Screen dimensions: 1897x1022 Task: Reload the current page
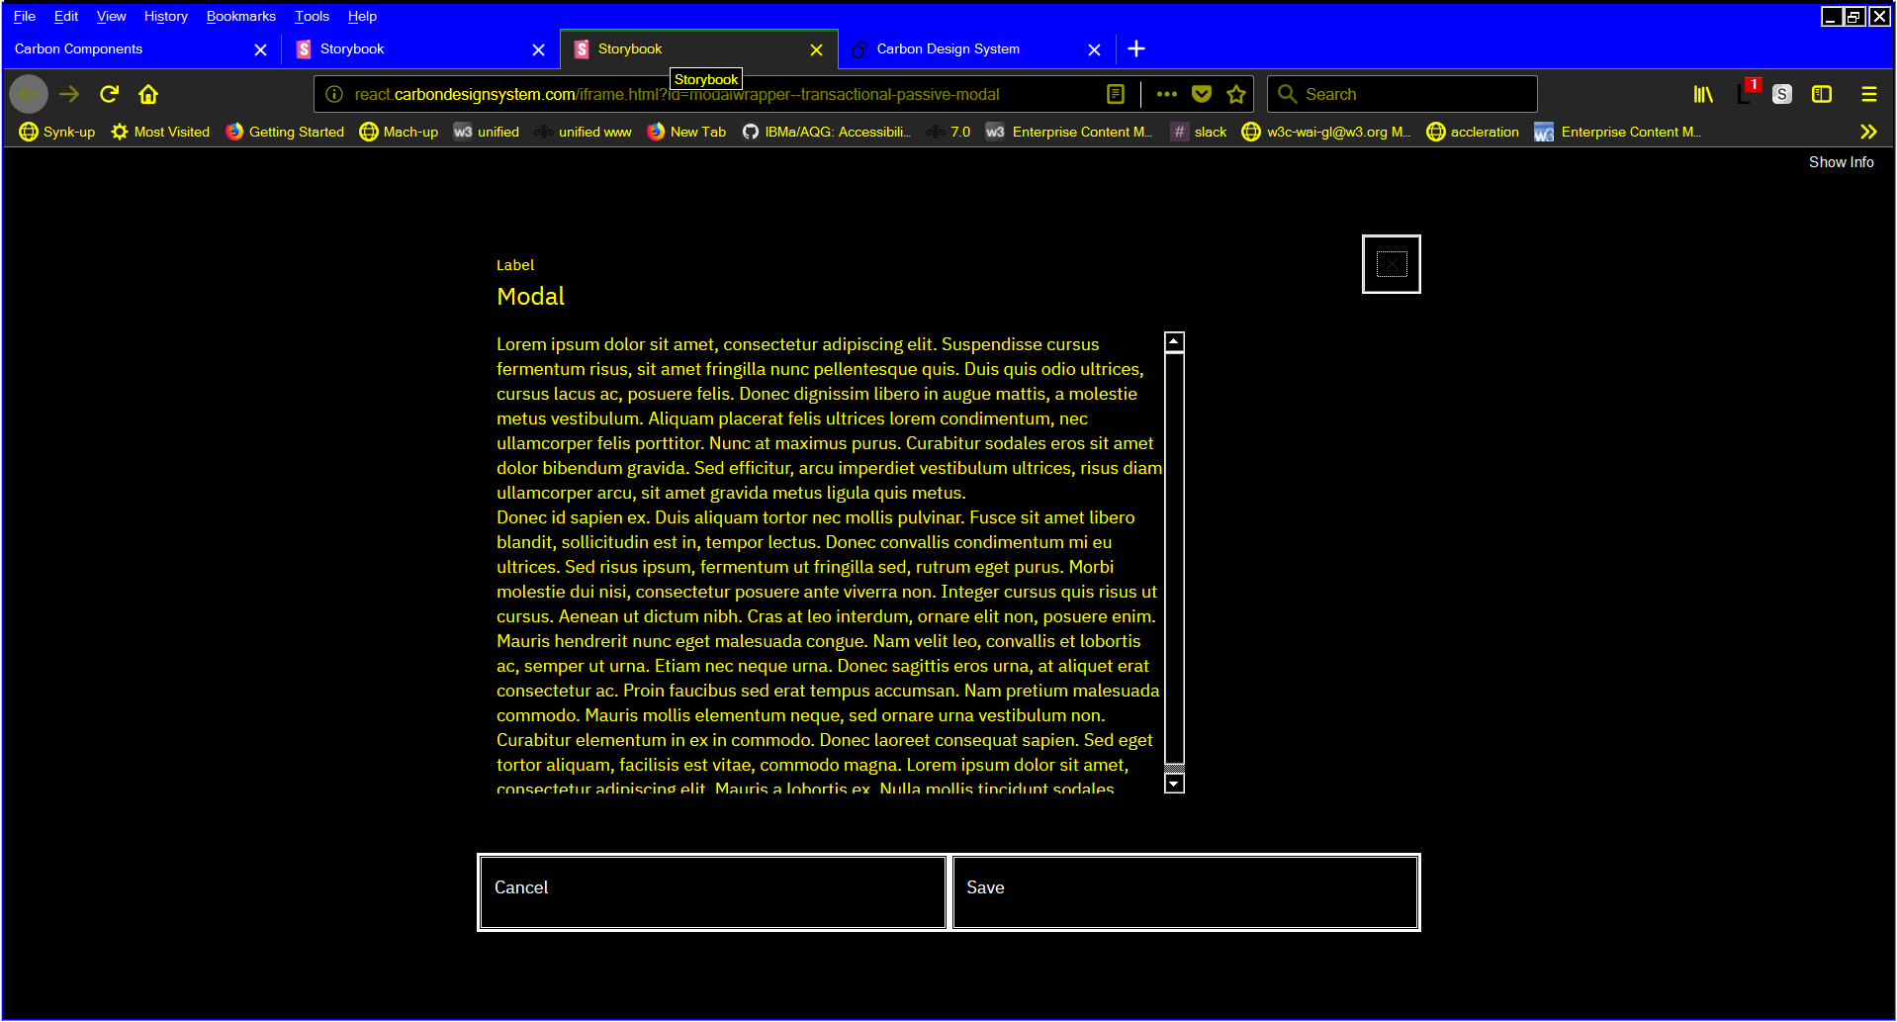(109, 94)
